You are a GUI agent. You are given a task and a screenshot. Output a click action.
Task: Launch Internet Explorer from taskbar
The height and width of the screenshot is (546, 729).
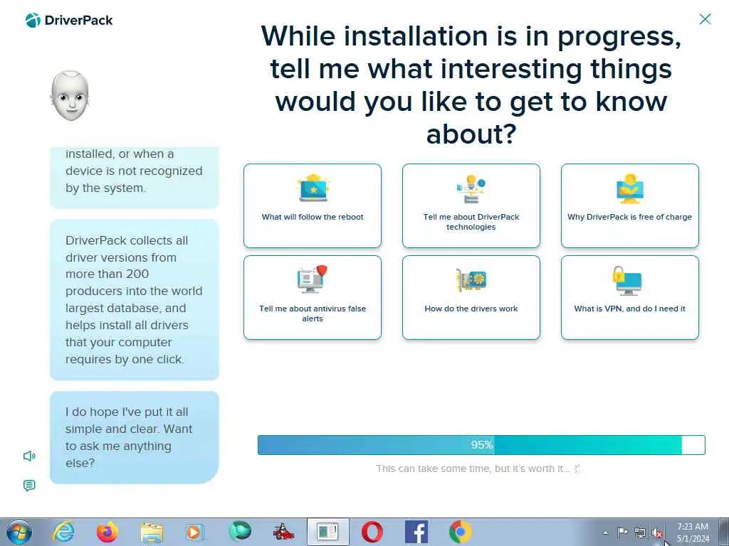point(63,532)
